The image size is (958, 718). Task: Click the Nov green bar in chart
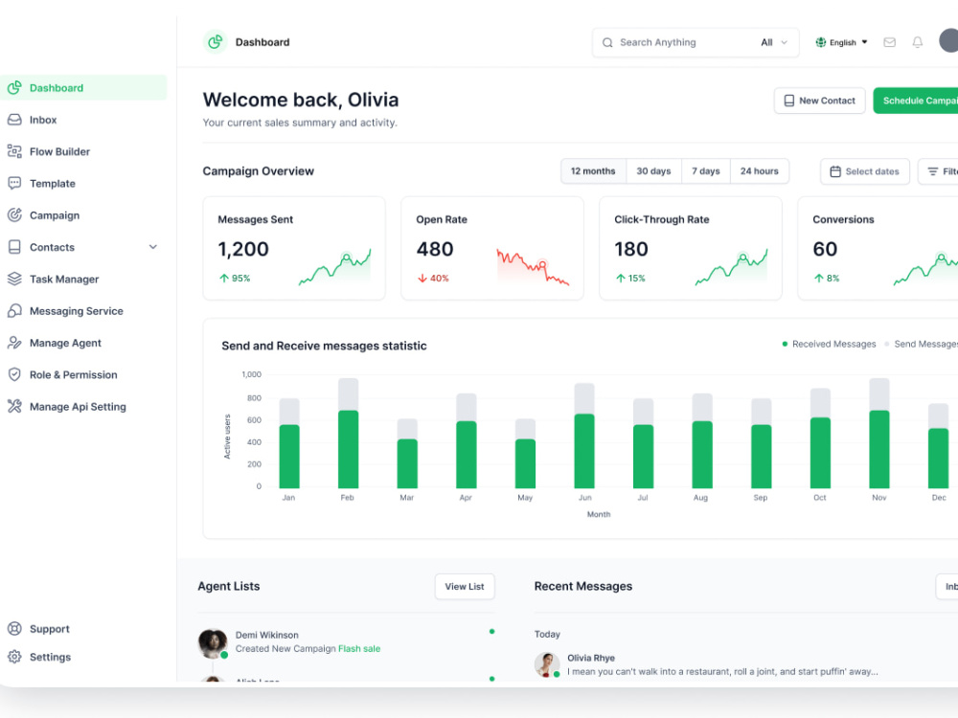click(x=879, y=449)
